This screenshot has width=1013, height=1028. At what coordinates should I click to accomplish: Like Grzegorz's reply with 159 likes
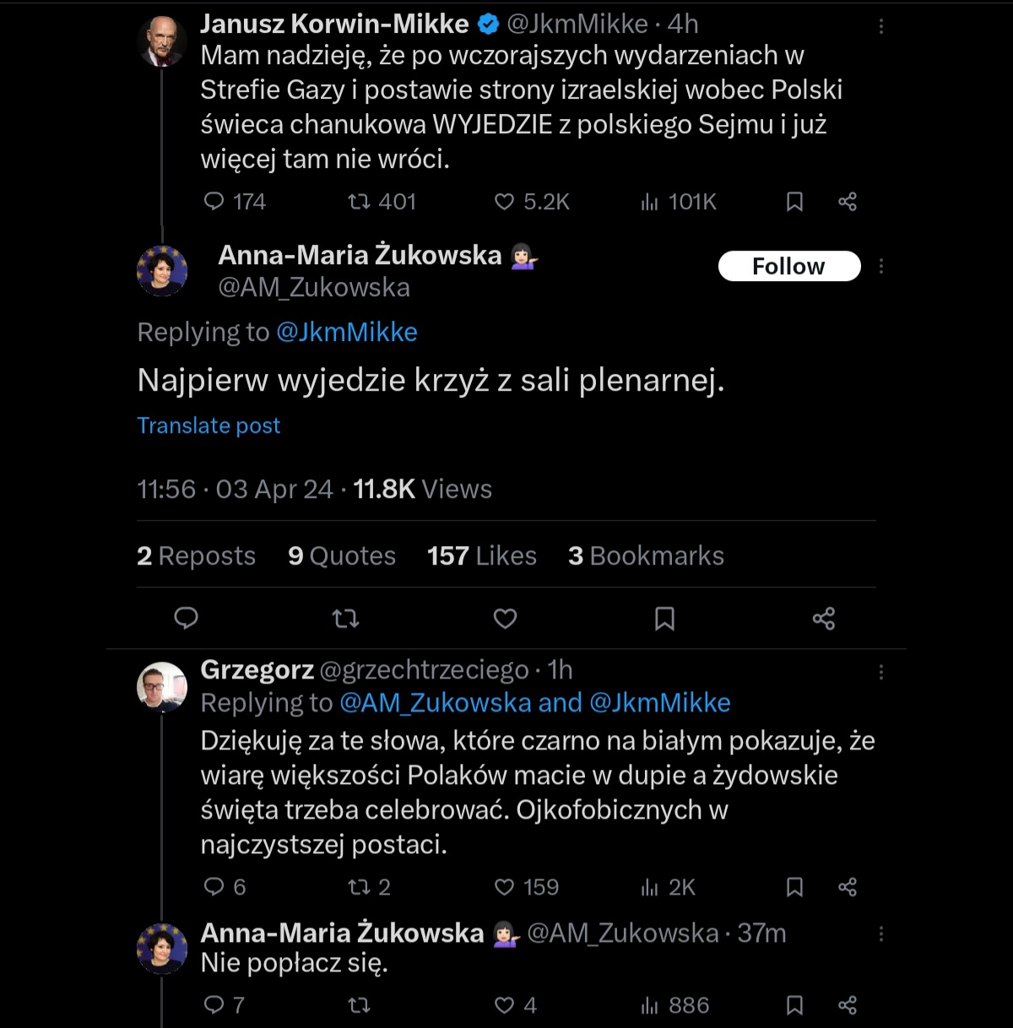tap(504, 887)
